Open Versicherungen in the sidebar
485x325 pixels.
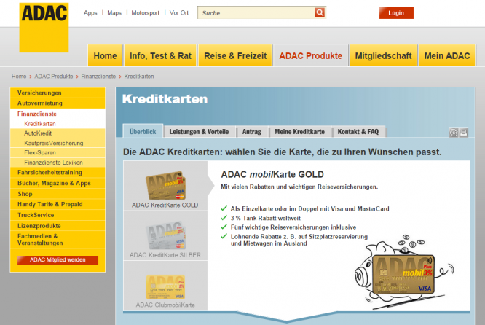(58, 93)
